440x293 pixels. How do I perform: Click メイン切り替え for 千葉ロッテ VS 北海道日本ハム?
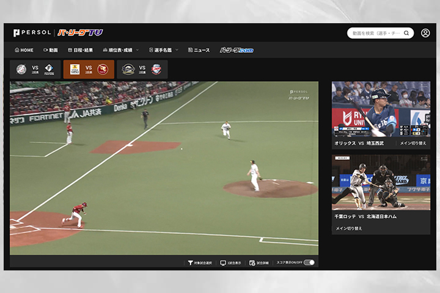pos(349,228)
